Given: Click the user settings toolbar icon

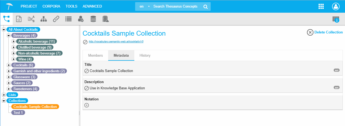Looking at the screenshot, I should tap(81, 19).
